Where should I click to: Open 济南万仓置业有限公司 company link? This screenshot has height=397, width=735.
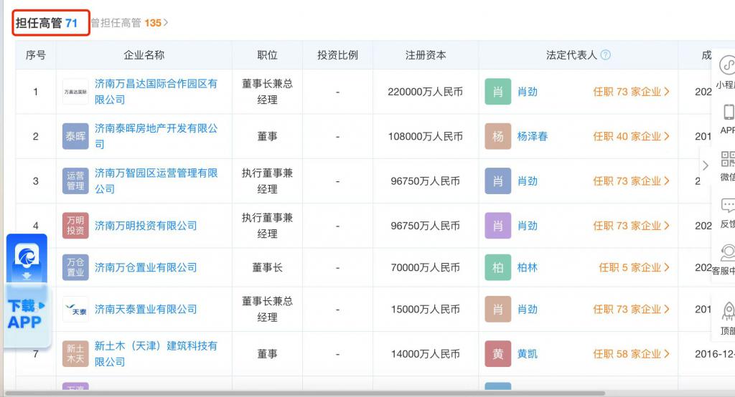(x=146, y=267)
